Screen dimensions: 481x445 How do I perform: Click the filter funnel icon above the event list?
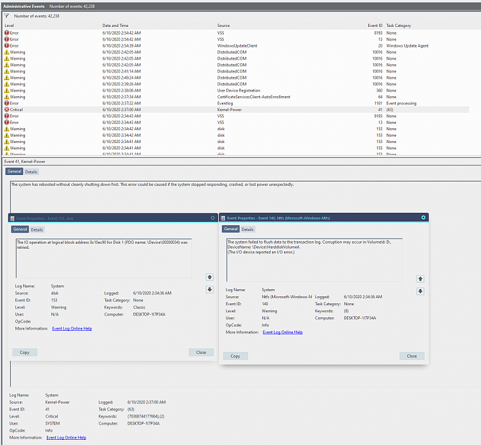[x=6, y=16]
